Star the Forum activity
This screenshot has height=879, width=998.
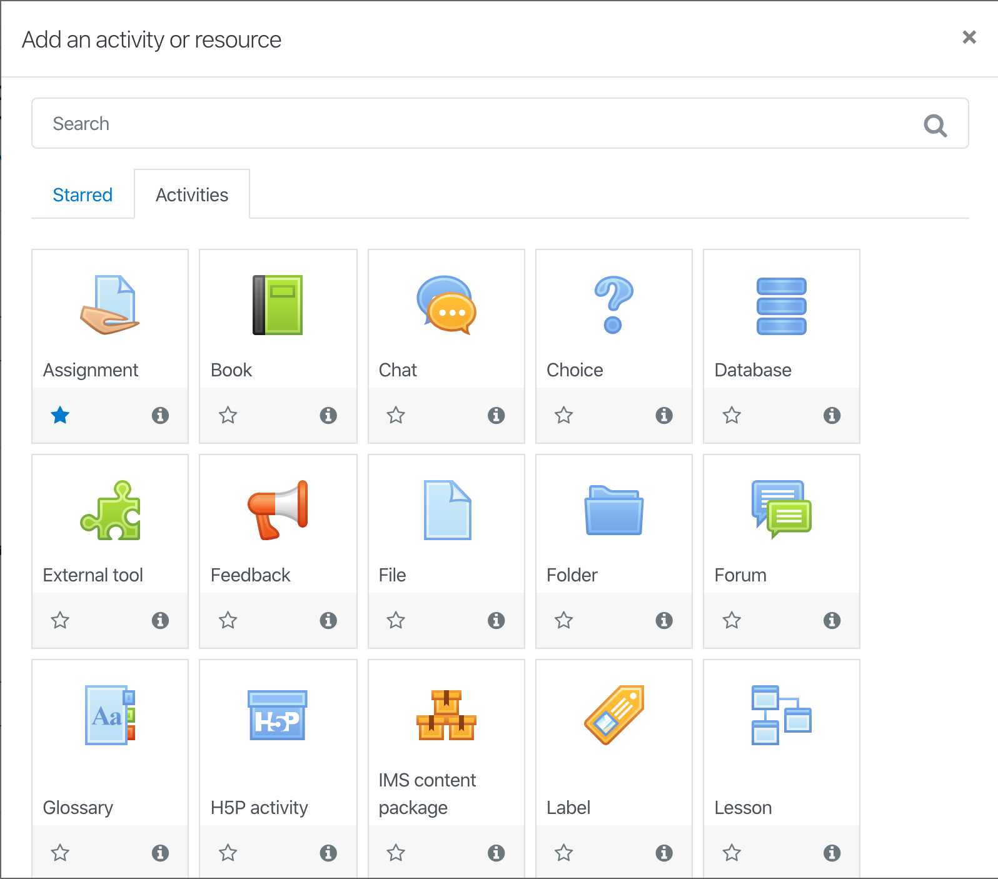coord(732,620)
